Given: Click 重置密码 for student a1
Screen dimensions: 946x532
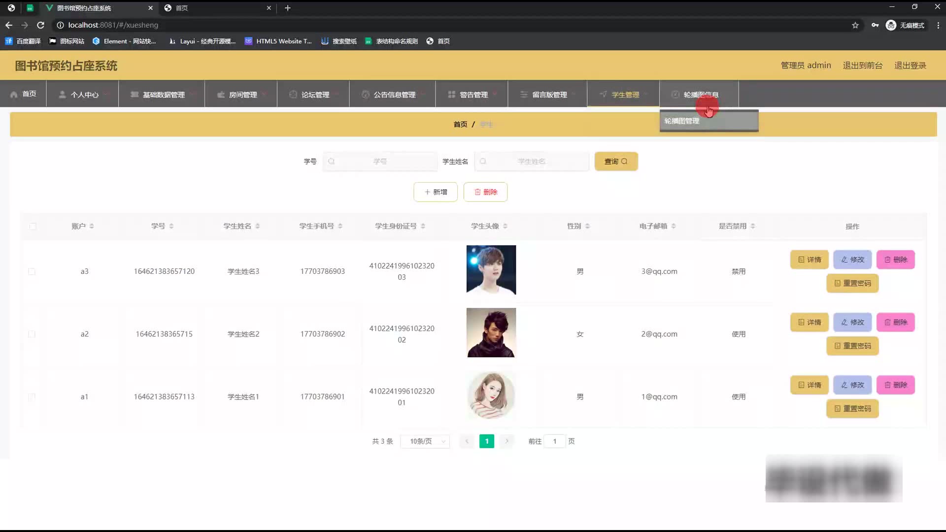Looking at the screenshot, I should pyautogui.click(x=852, y=408).
